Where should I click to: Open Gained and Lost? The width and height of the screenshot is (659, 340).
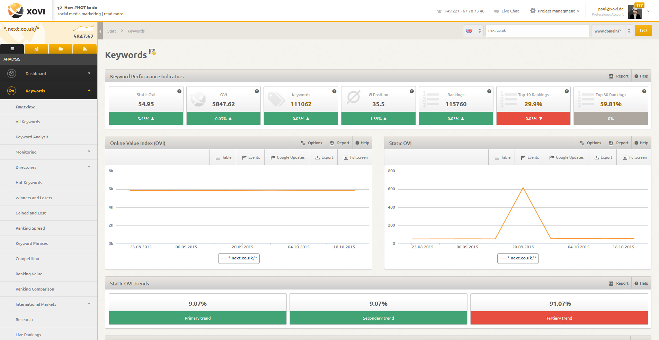pos(30,213)
